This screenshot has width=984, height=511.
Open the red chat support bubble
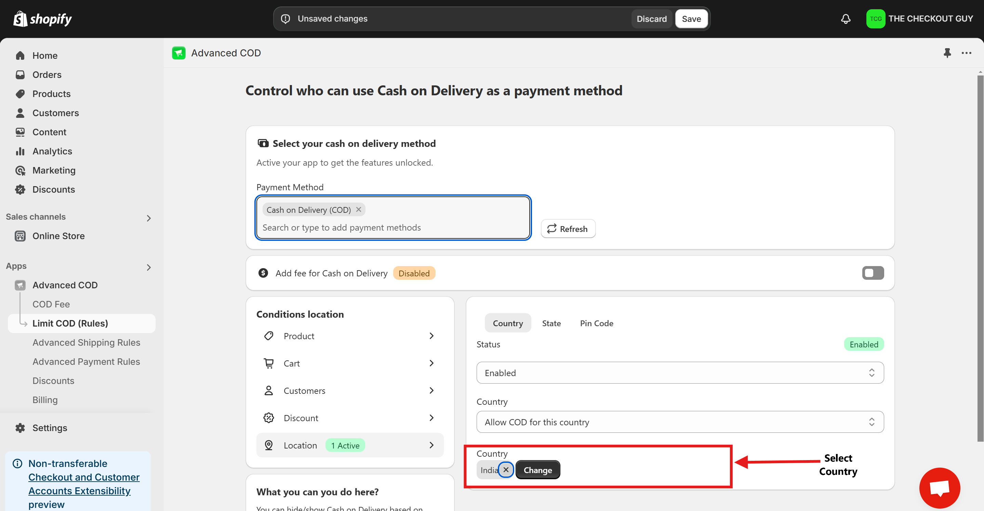tap(939, 487)
